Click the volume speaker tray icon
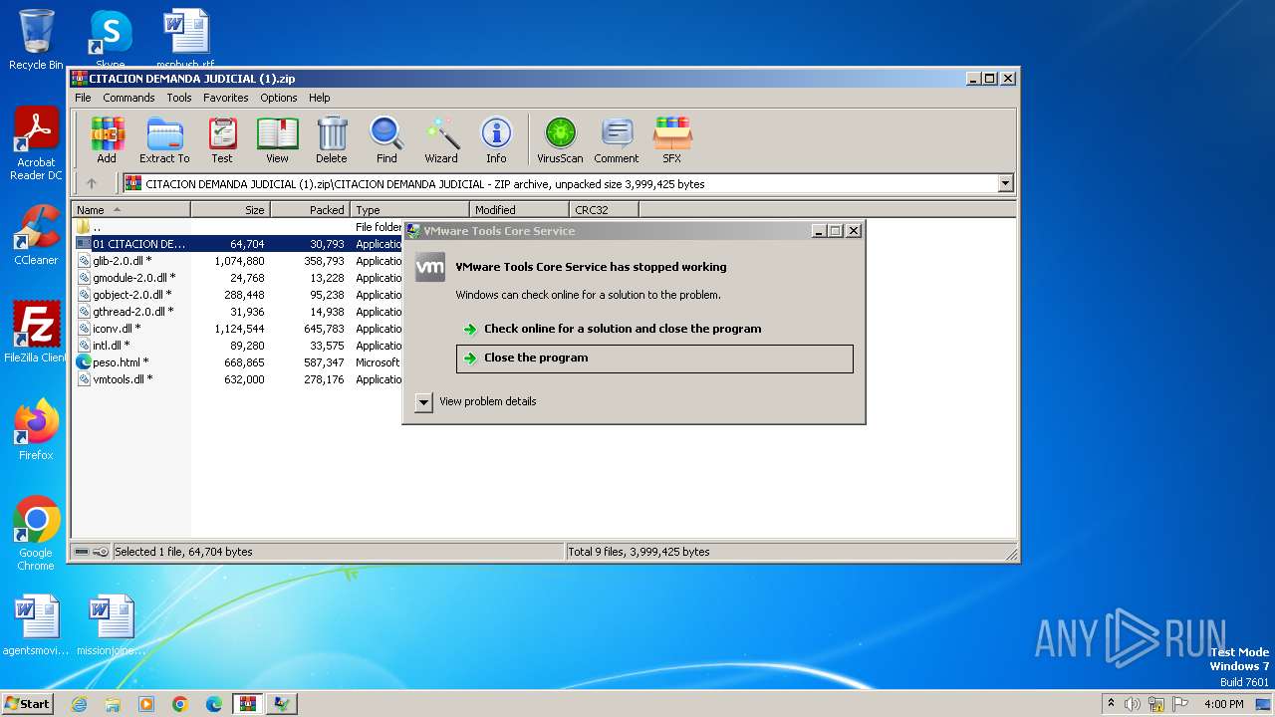 pyautogui.click(x=1133, y=704)
